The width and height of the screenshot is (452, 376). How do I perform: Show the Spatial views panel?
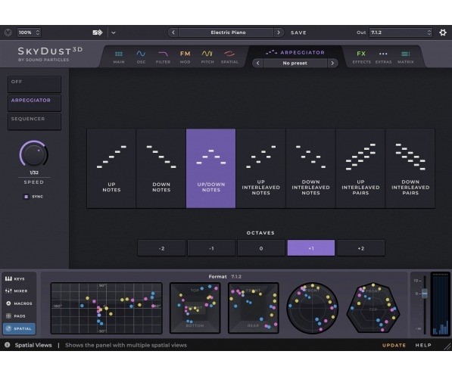20,328
